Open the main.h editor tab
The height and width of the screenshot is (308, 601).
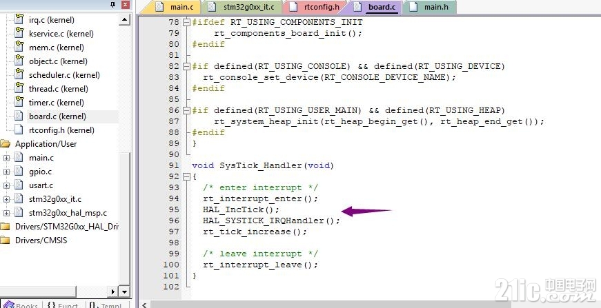coord(429,8)
